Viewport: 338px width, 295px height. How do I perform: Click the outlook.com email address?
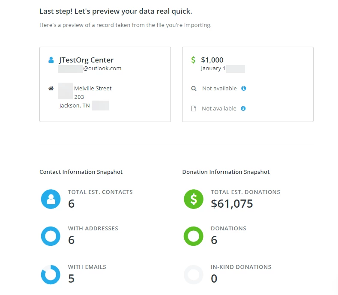coord(102,69)
